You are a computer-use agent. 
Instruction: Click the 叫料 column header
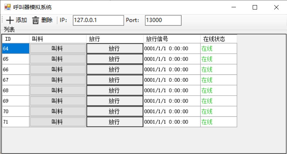click(x=58, y=39)
